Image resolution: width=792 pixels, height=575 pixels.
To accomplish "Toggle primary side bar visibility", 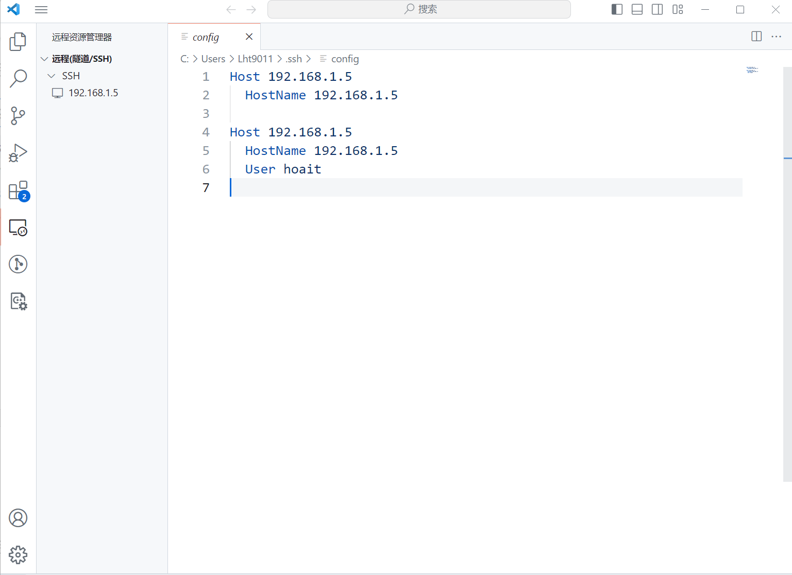I will [x=617, y=9].
